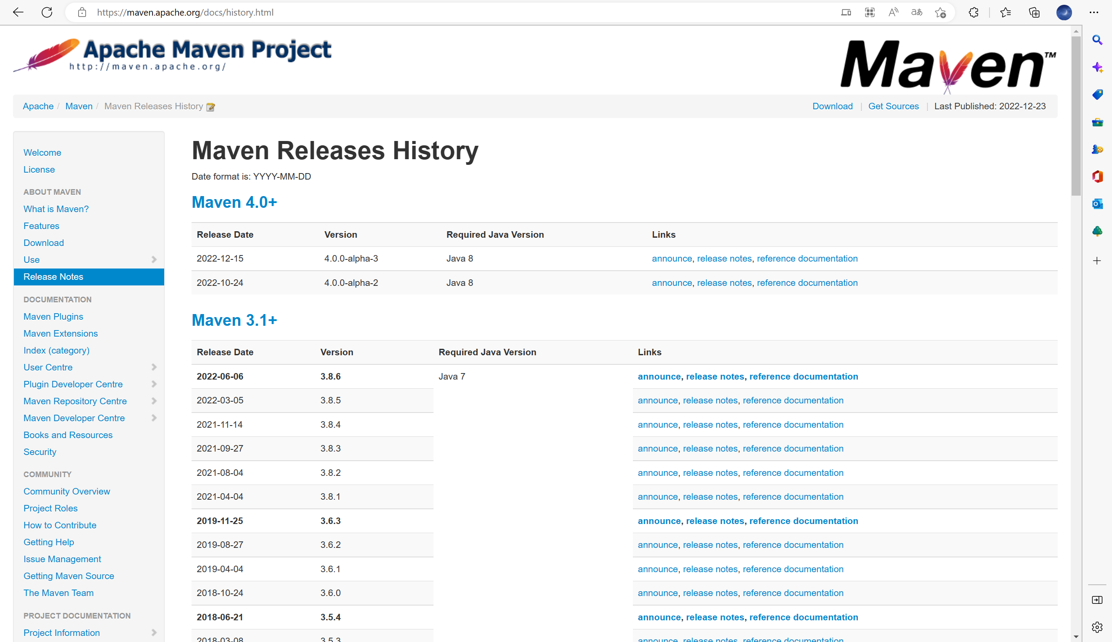1112x642 pixels.
Task: Open sidebar search magnifier icon
Action: (x=1097, y=40)
